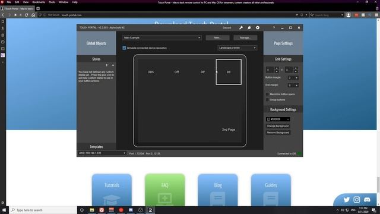The image size is (380, 214).
Task: Click the Manage... pages button
Action: 245,38
